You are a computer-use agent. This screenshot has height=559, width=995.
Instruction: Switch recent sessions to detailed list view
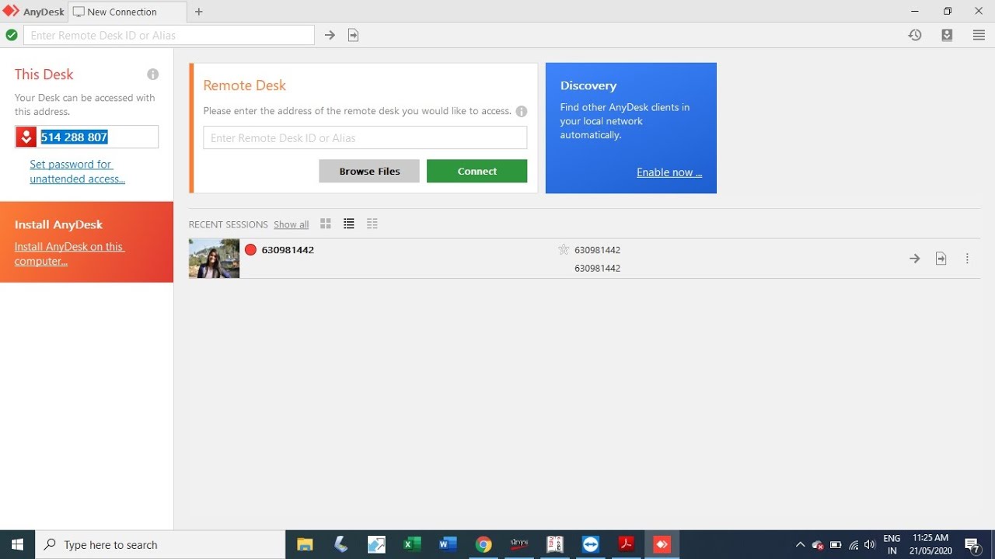click(x=372, y=224)
